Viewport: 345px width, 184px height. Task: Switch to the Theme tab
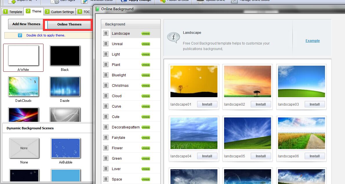coord(34,11)
